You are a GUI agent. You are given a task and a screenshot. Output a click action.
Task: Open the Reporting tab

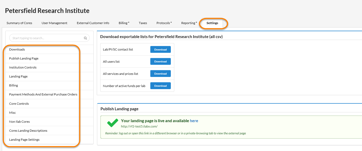(x=189, y=23)
